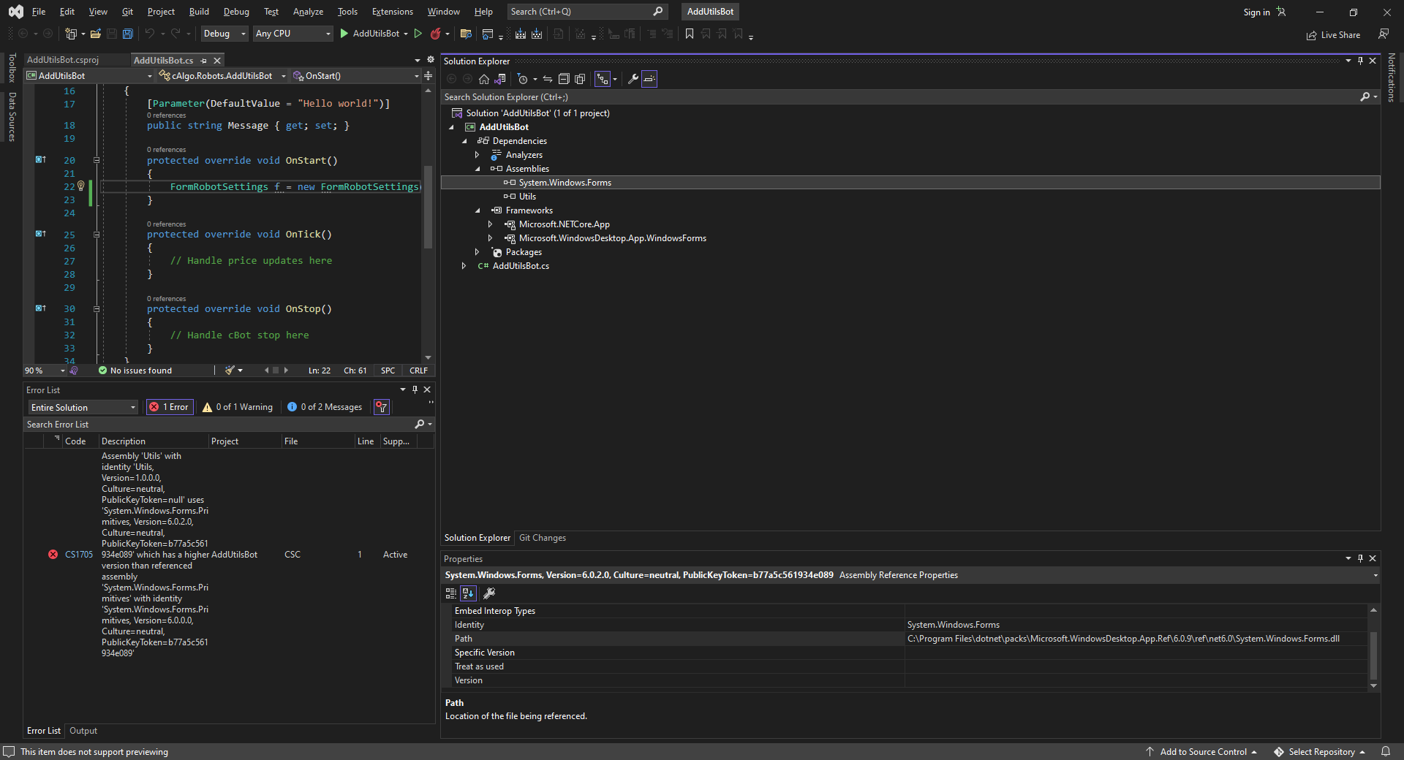
Task: Click Solution Explorer Home icon
Action: point(484,79)
